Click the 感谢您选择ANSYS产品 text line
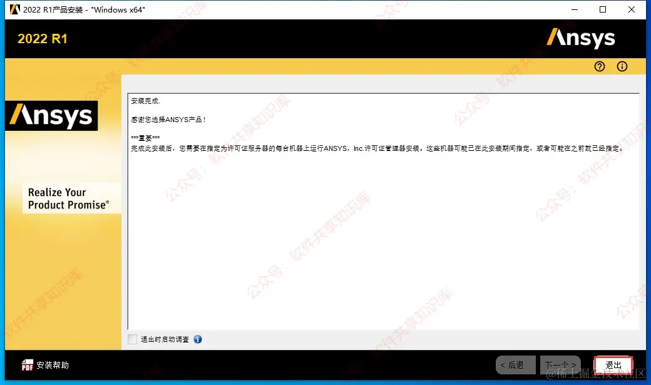The image size is (651, 385). coord(168,120)
